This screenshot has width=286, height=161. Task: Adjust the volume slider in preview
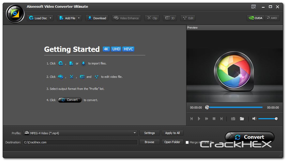click(268, 119)
